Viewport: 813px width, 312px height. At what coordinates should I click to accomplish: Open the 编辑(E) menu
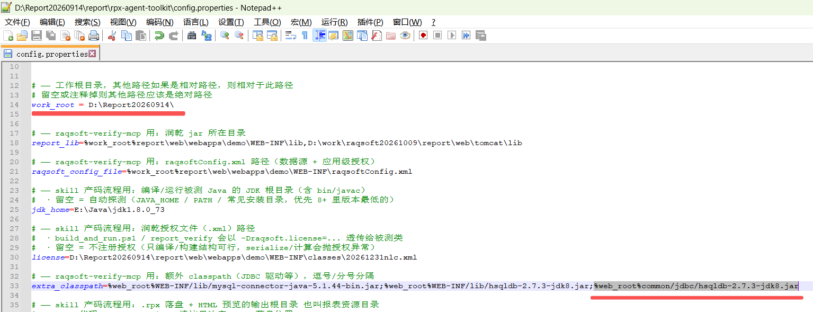click(52, 22)
